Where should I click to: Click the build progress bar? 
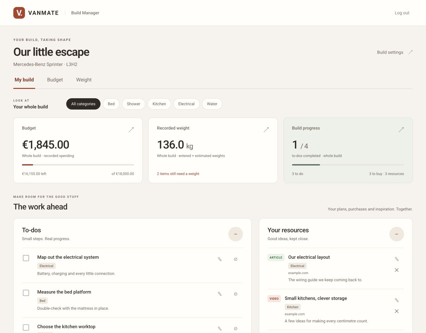click(348, 165)
